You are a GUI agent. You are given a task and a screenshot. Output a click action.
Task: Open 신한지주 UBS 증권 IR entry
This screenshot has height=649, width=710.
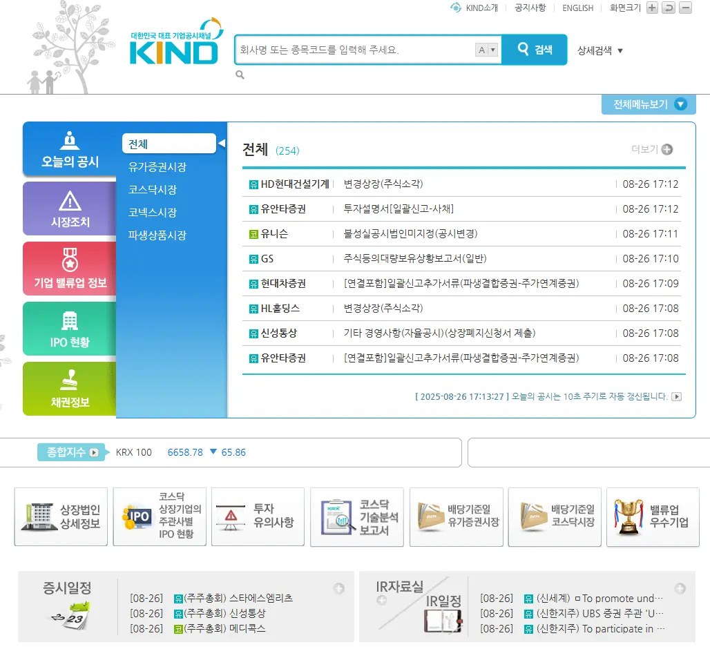[600, 614]
